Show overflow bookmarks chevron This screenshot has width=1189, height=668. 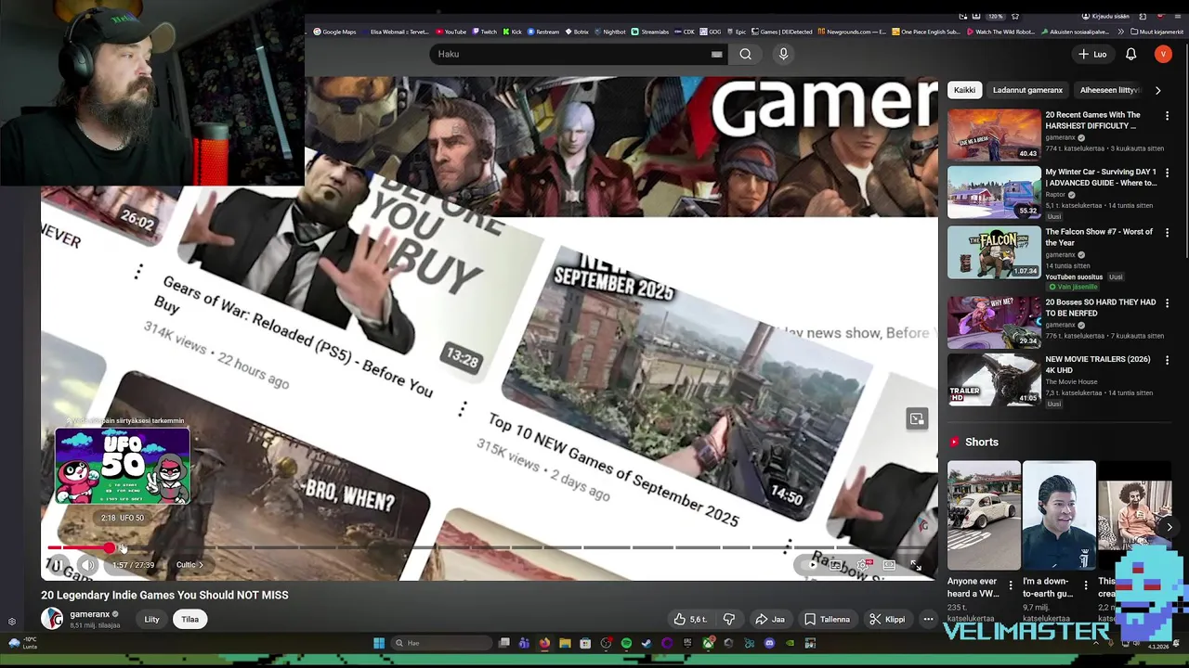coord(1121,32)
